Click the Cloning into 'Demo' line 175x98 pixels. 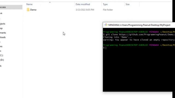tap(117, 37)
